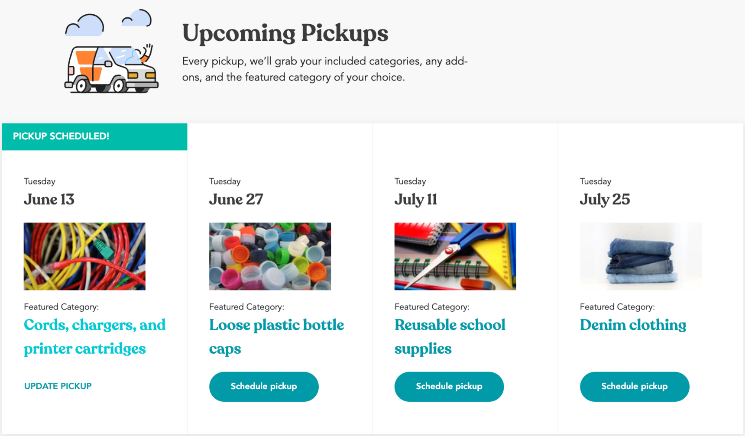Click UPDATE PICKUP for June 13
Image resolution: width=745 pixels, height=436 pixels.
pos(58,386)
